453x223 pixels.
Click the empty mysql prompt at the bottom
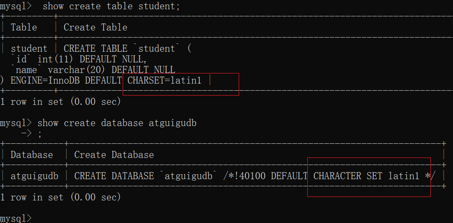(x=16, y=218)
